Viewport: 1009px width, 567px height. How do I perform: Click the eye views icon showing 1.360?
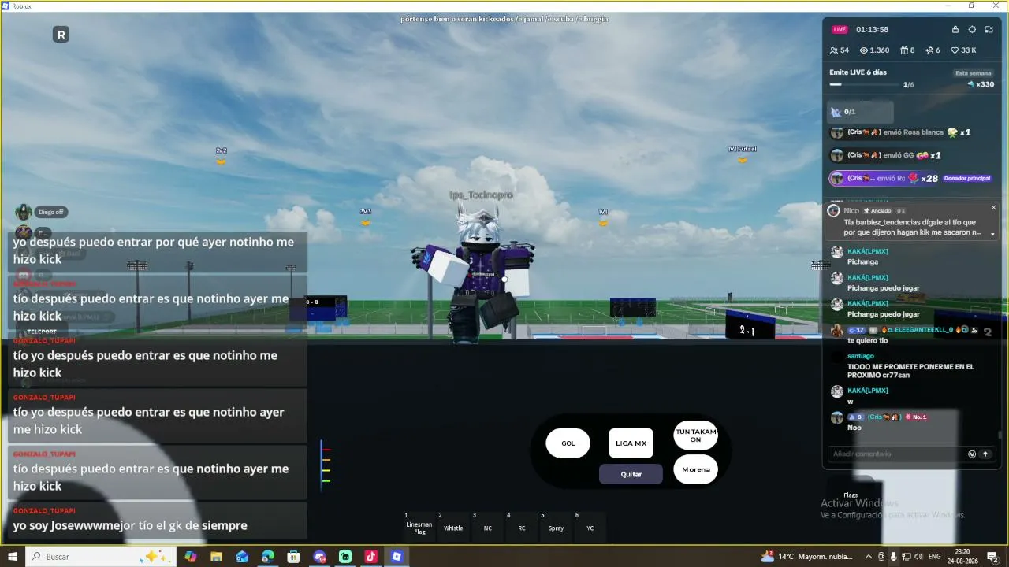tap(864, 50)
